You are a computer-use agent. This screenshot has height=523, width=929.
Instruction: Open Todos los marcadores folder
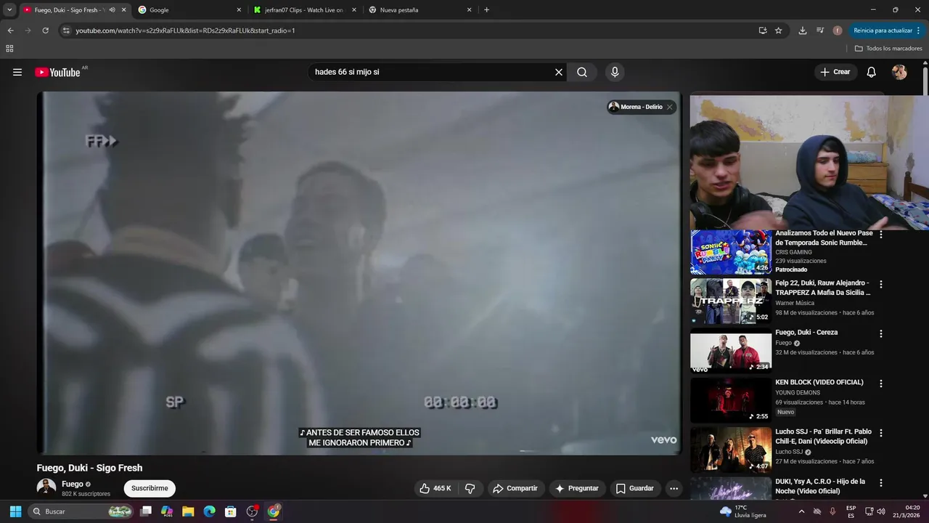(x=888, y=49)
